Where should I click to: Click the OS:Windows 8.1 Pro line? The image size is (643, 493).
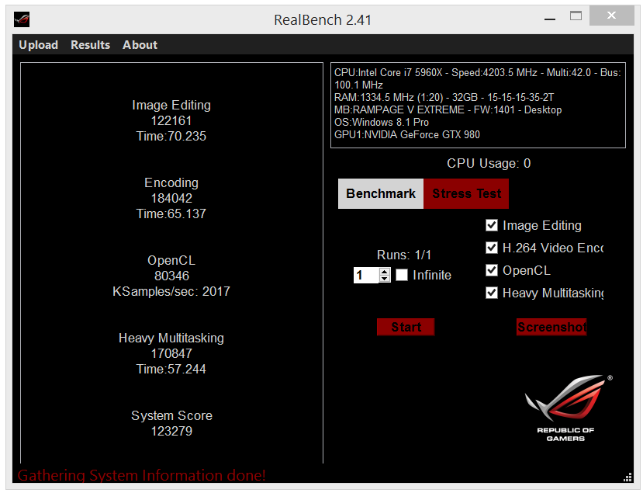pos(382,123)
